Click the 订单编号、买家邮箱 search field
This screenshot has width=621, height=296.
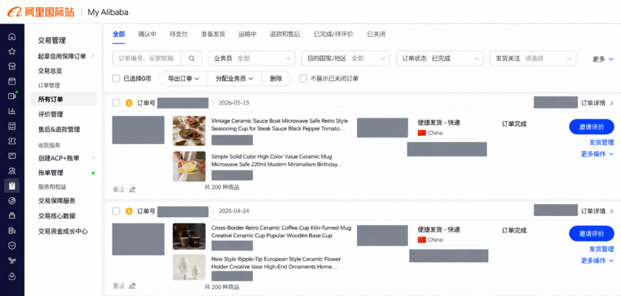pos(147,58)
